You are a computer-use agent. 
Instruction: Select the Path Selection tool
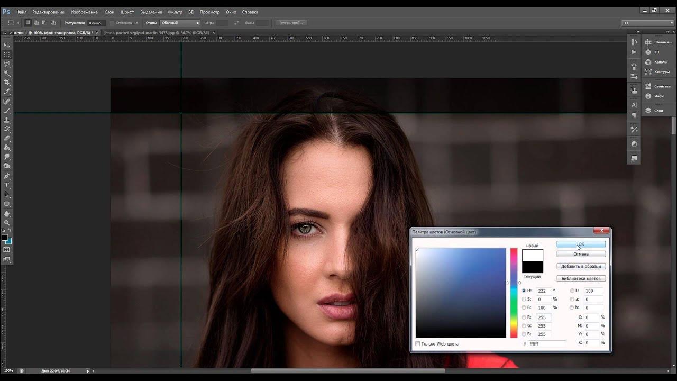tap(7, 195)
